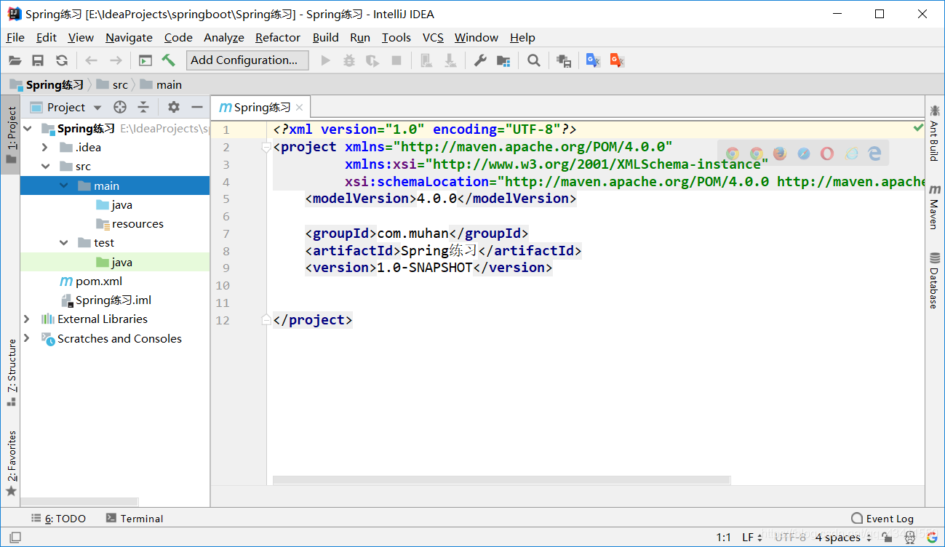Collapse the Spring练习 root node

pyautogui.click(x=28, y=128)
